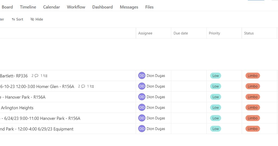Set due date for Bartlett- RP336 task
This screenshot has width=278, height=146.
[189, 76]
